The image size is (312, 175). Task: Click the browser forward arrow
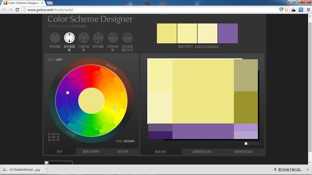(x=11, y=10)
